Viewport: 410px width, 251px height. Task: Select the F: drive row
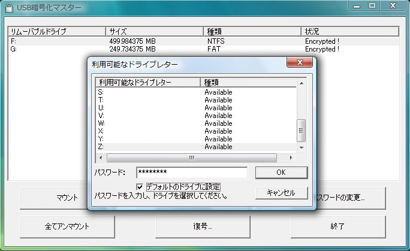click(x=204, y=41)
